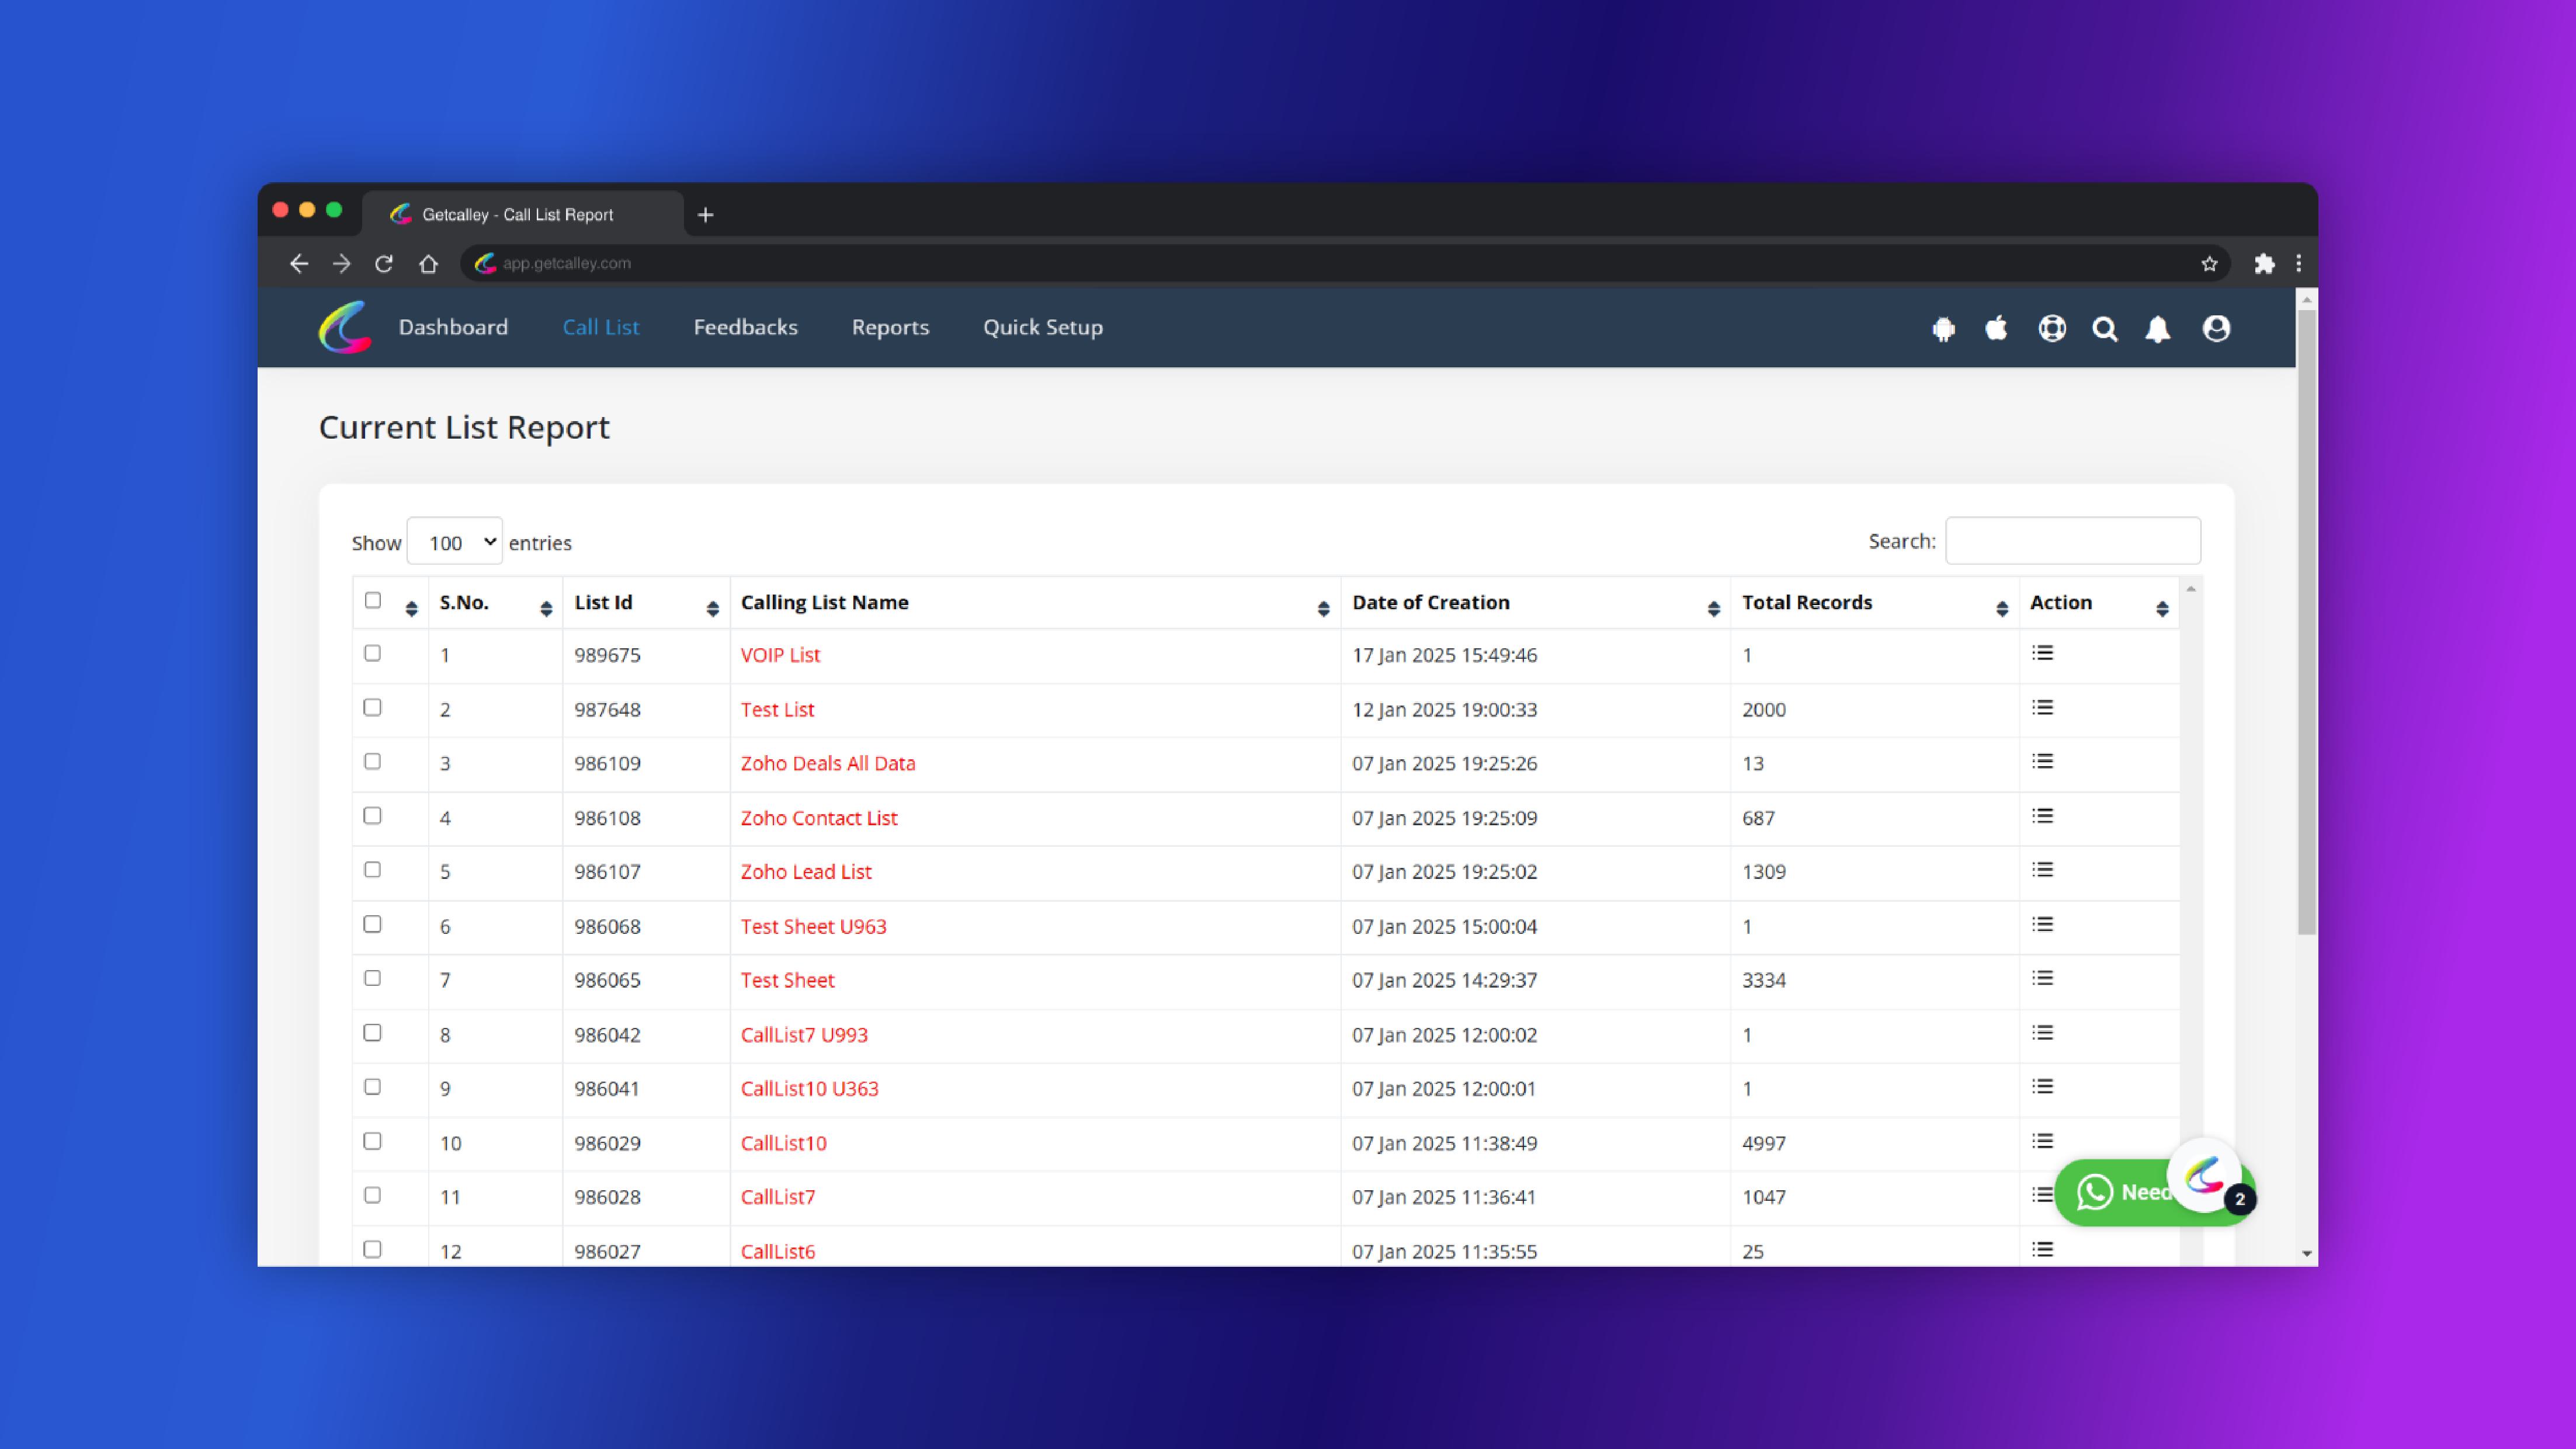Open action menu for list 986065
2576x1449 pixels.
(x=2043, y=978)
